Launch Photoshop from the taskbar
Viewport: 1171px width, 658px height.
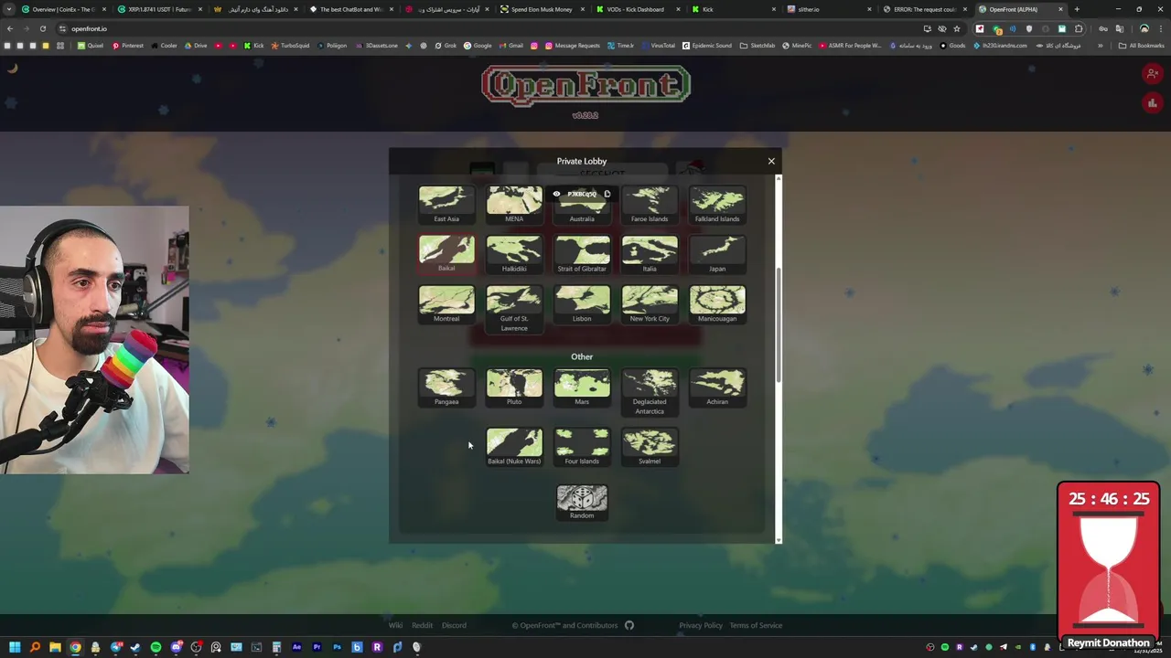pos(337,647)
